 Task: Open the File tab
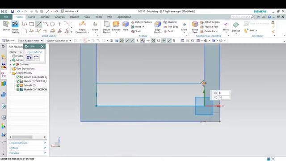tap(6, 17)
